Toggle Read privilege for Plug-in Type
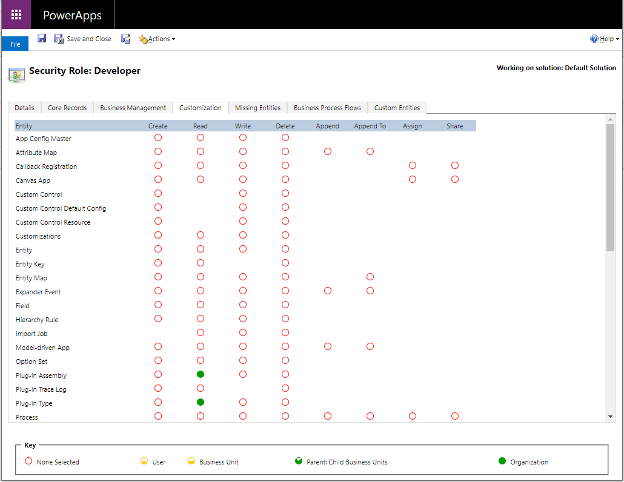 (201, 402)
